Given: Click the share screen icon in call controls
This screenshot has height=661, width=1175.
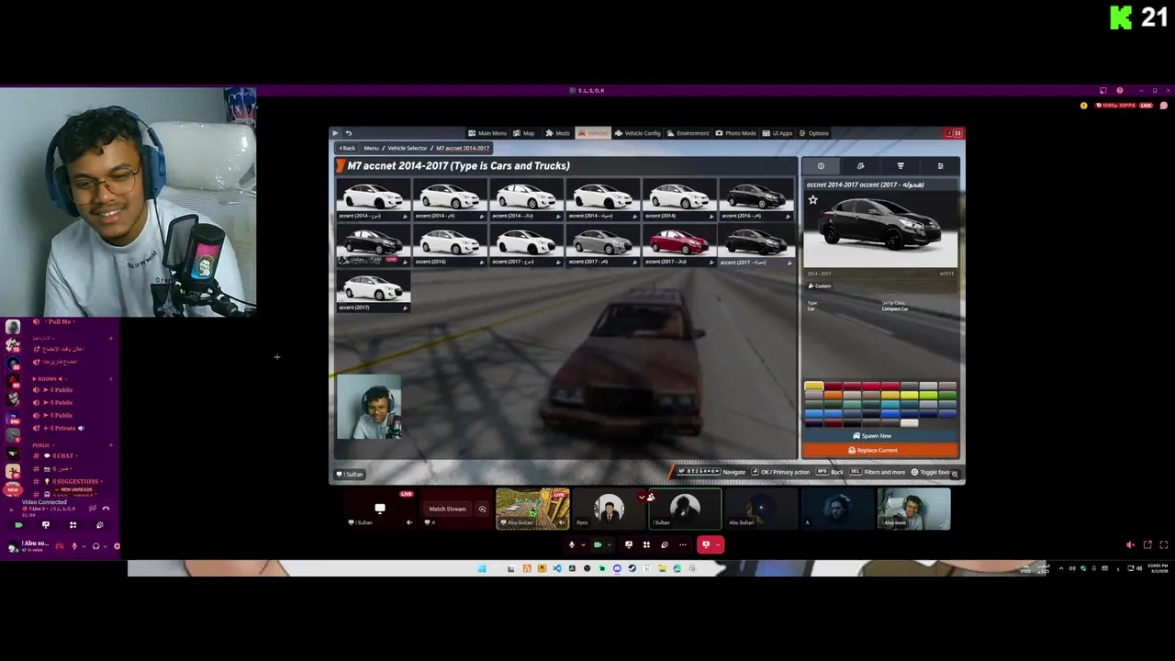Looking at the screenshot, I should [x=629, y=544].
